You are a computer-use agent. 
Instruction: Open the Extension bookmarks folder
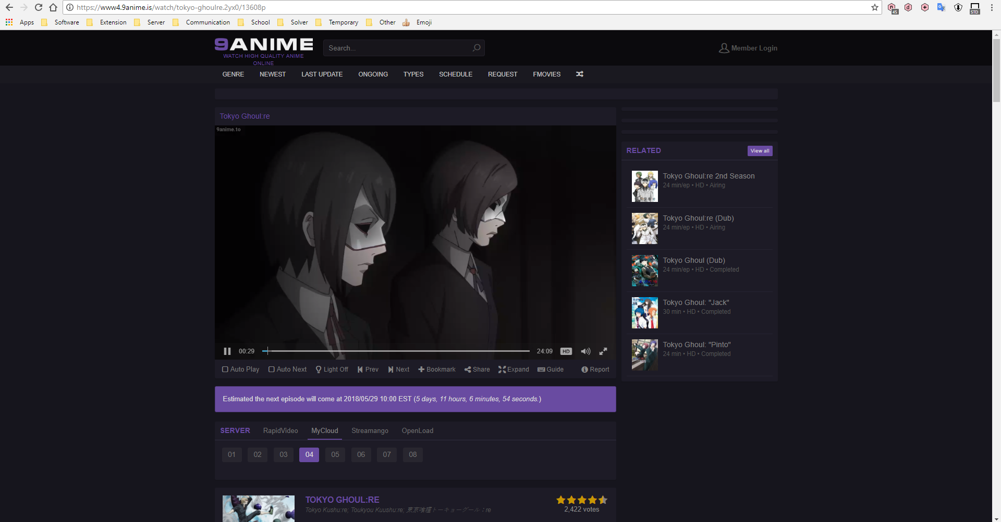click(107, 22)
